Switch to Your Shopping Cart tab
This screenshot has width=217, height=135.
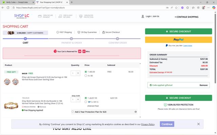point(51,2)
